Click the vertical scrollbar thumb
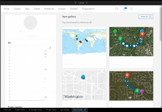 click(x=161, y=24)
